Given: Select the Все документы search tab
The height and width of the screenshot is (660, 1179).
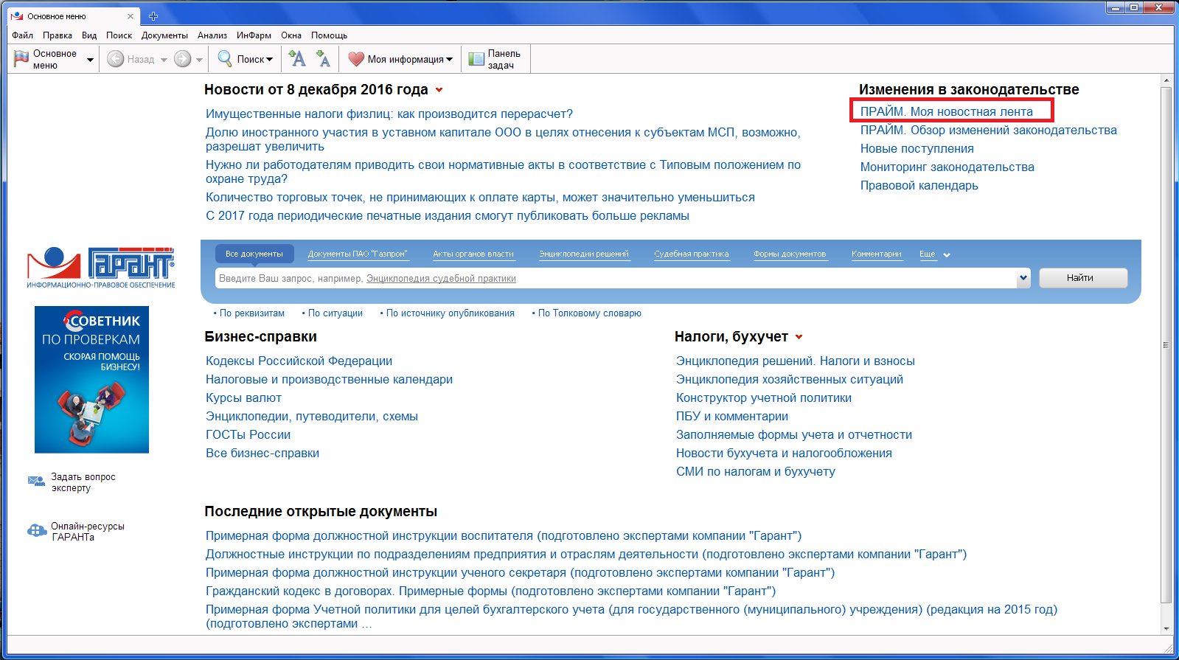Looking at the screenshot, I should (254, 254).
